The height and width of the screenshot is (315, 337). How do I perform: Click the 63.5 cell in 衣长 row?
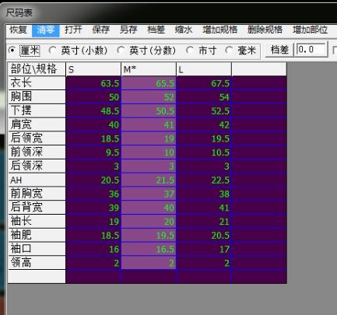pos(93,83)
